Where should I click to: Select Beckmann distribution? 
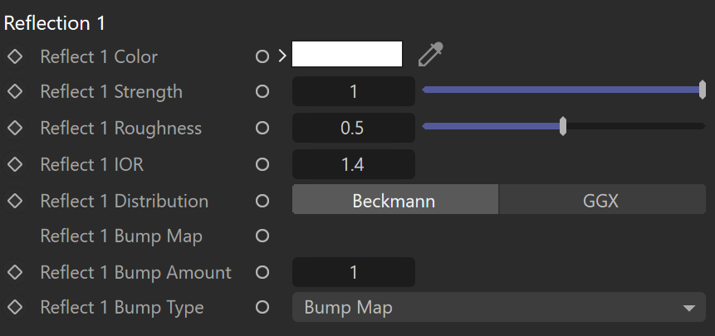[x=395, y=199]
